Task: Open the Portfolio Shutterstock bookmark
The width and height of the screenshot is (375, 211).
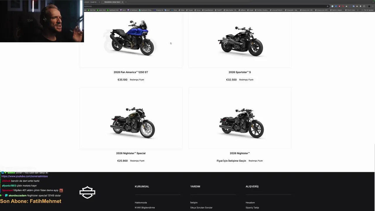Action: point(262,10)
